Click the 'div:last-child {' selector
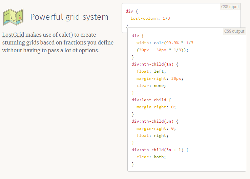Image resolution: width=250 pixels, height=179 pixels. (x=151, y=100)
